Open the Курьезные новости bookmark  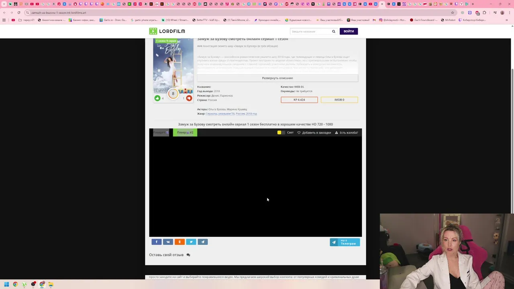[298, 20]
